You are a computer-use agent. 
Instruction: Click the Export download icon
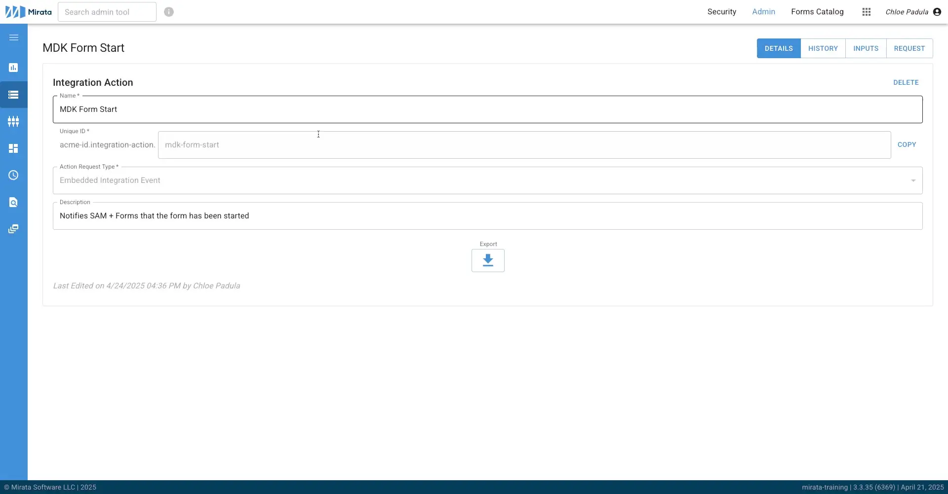[x=488, y=260]
